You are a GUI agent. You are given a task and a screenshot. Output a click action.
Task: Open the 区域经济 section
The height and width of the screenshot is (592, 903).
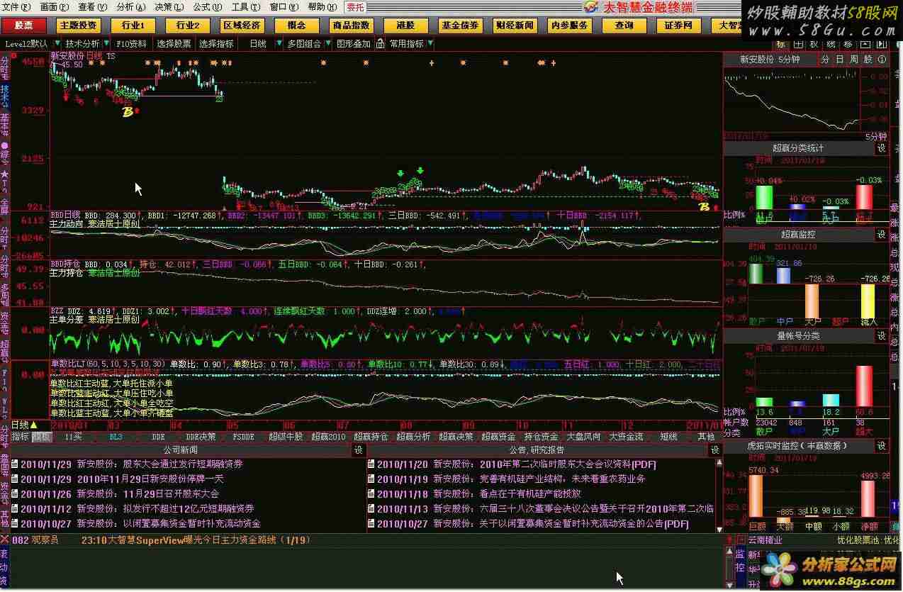click(x=242, y=26)
